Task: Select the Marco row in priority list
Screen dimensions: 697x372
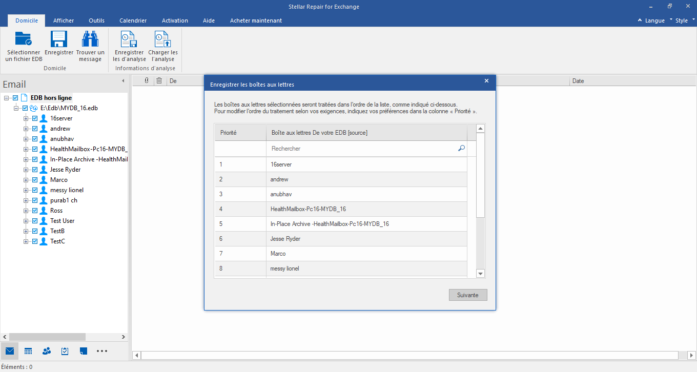Action: coord(341,254)
